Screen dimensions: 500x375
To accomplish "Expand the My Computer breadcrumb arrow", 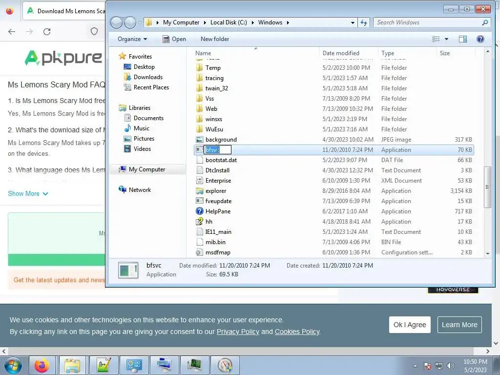I will pos(205,22).
